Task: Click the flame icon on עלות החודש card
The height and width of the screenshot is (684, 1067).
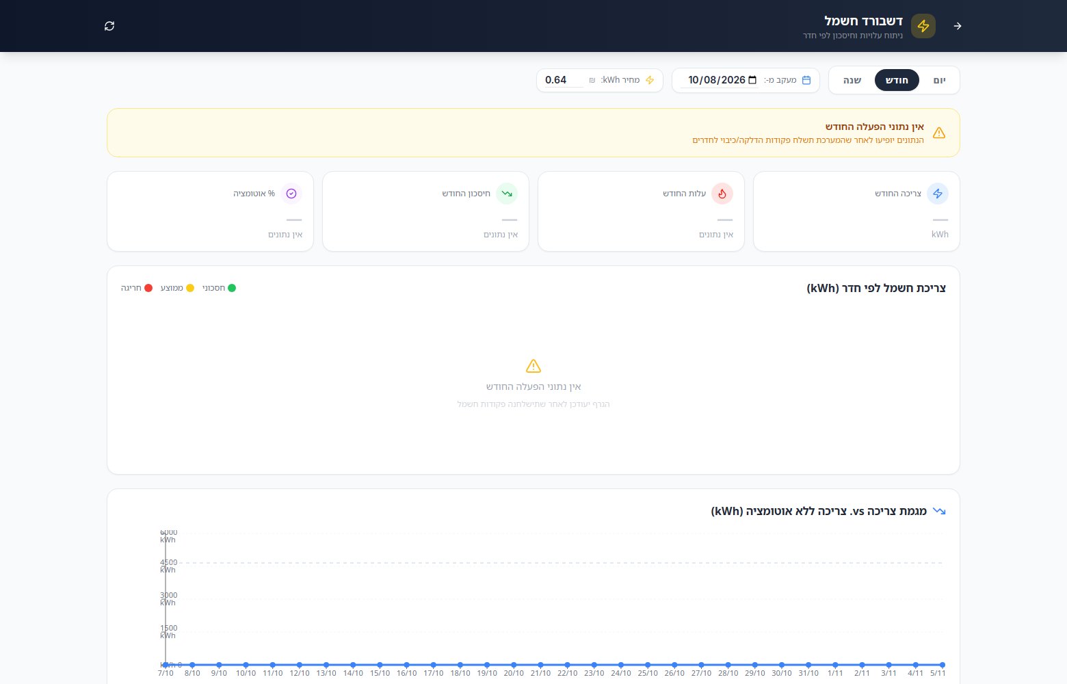Action: tap(722, 194)
